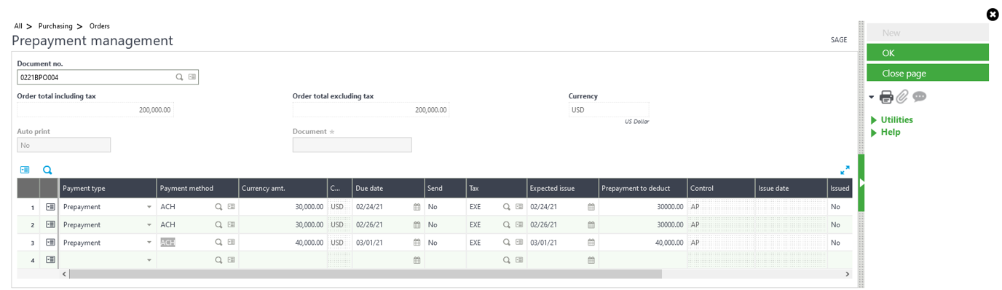Open payment type dropdown in row 3
This screenshot has height=290, width=1002.
pyautogui.click(x=149, y=243)
